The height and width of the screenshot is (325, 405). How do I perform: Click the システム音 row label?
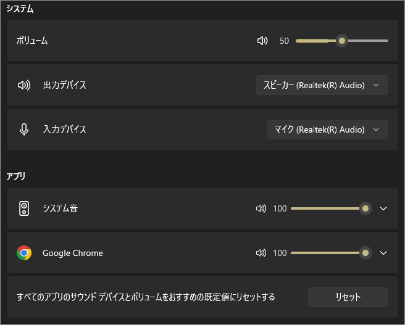(60, 208)
